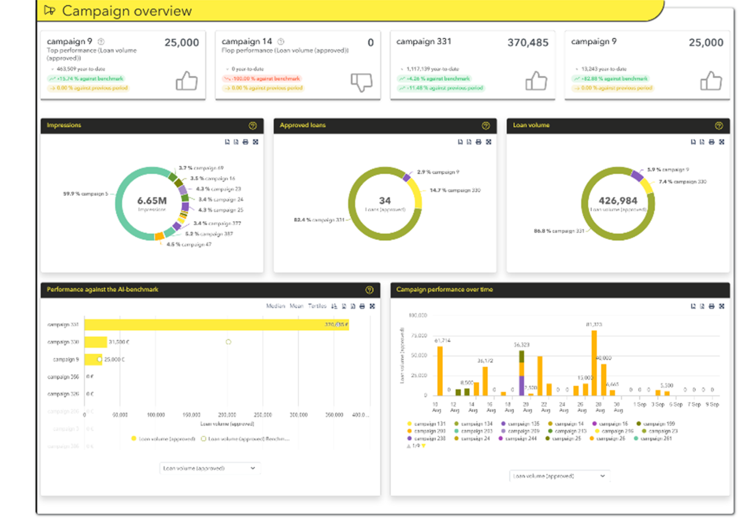Expand Approved loans chart to fullscreen
The image size is (738, 520).
click(489, 142)
